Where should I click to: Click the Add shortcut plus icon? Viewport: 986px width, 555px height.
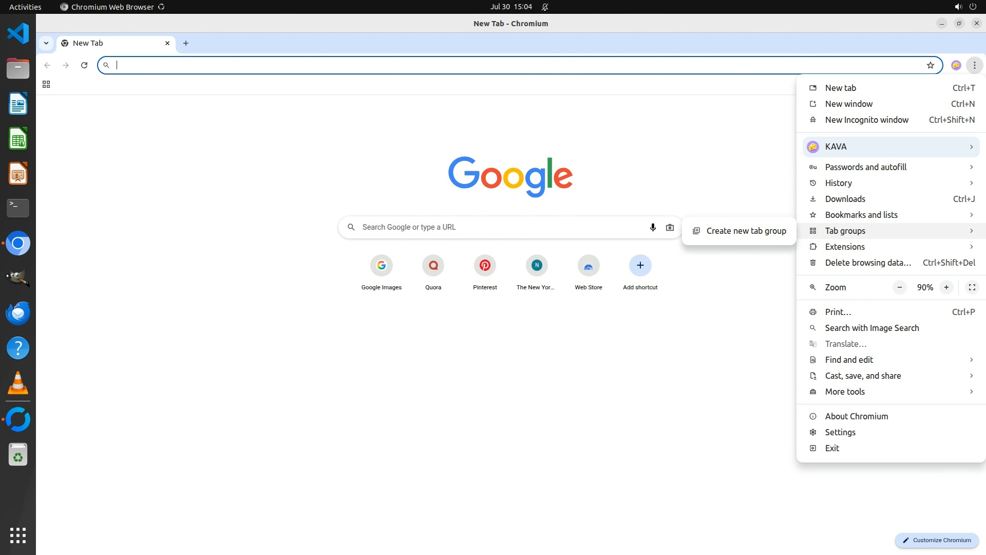[x=640, y=266]
